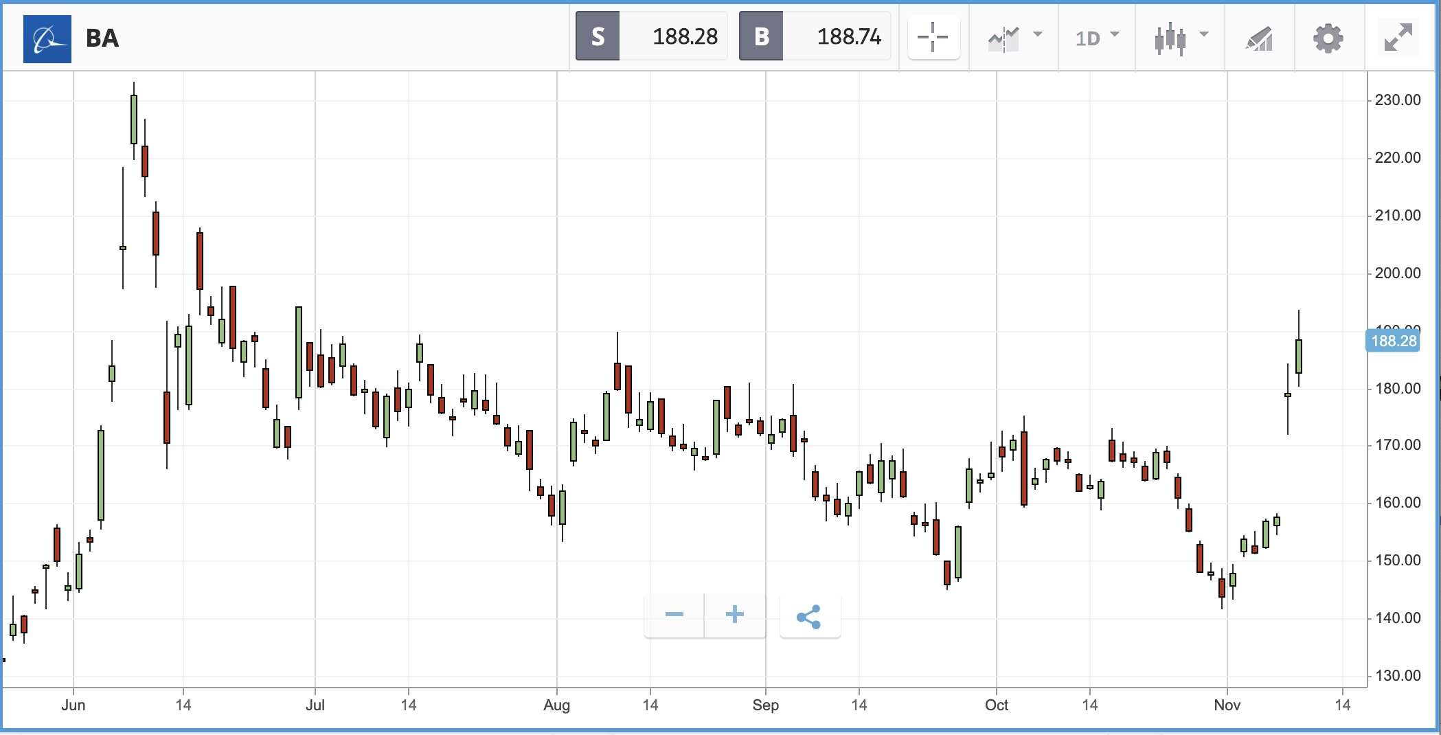
Task: Expand chart to full screen
Action: coord(1398,38)
